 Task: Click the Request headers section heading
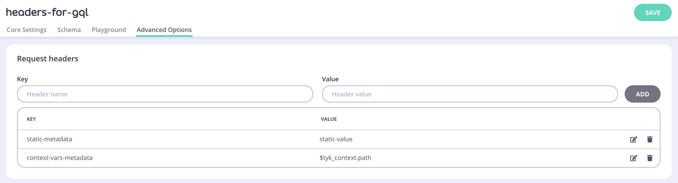[47, 59]
